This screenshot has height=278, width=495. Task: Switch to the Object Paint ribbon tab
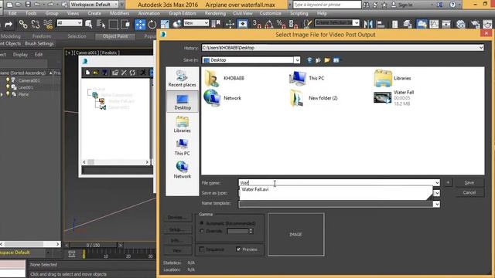[115, 36]
